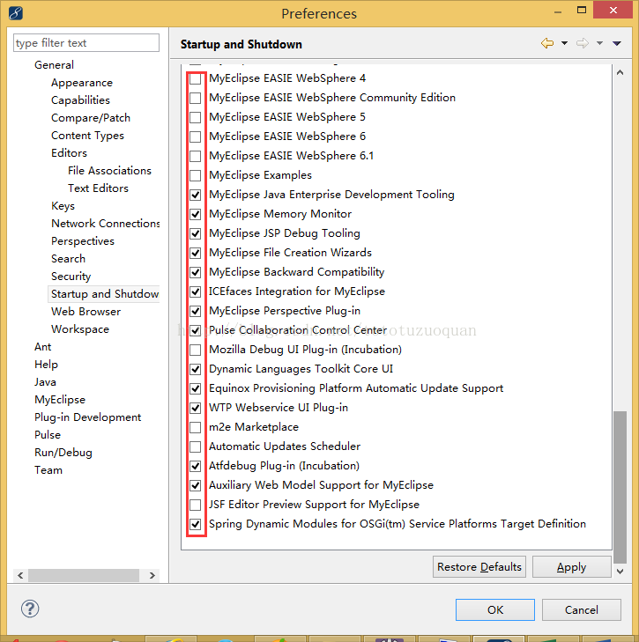Open the forward history dropdown arrow
The height and width of the screenshot is (642, 639).
(x=599, y=43)
